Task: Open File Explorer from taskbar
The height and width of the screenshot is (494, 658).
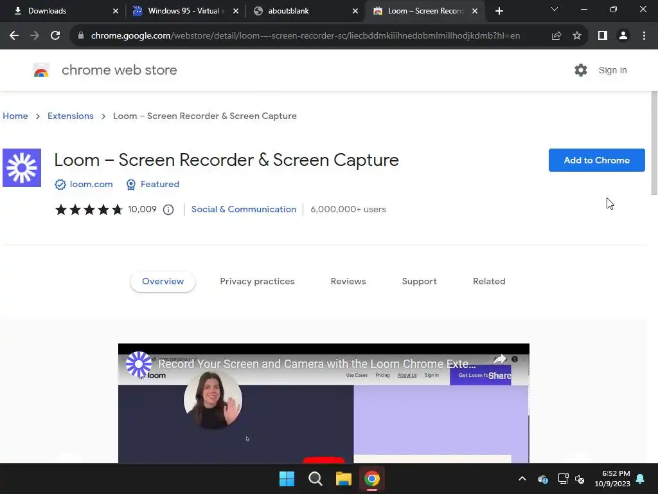Action: (x=344, y=479)
